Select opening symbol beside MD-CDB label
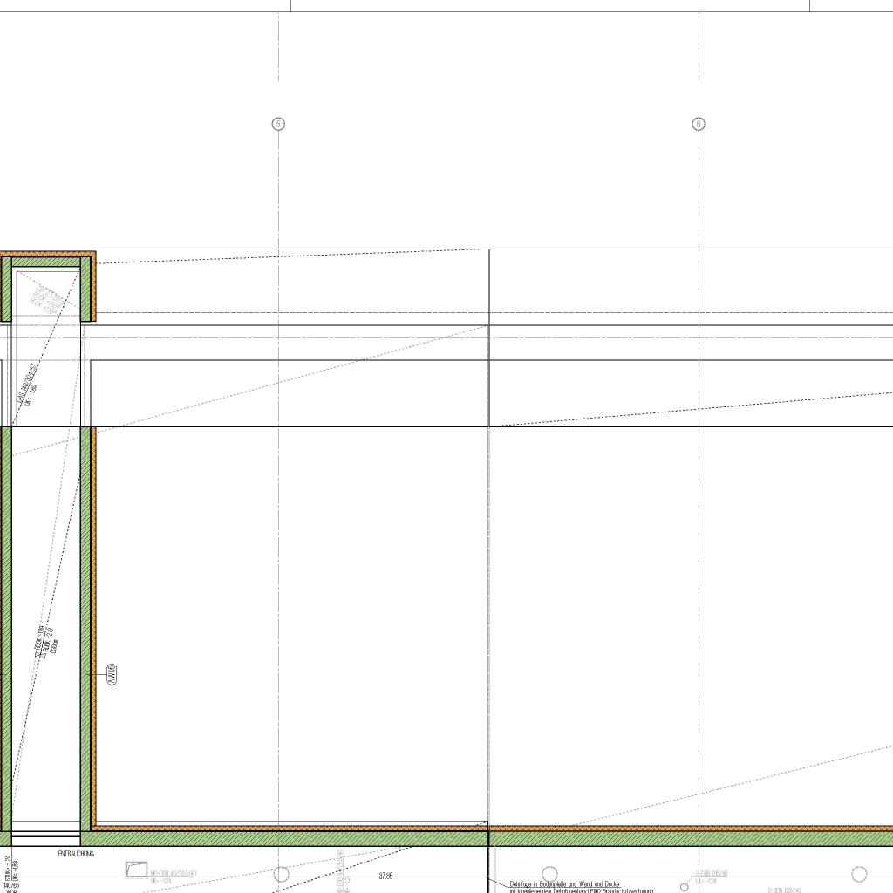Viewport: 893px width, 893px height. (137, 869)
